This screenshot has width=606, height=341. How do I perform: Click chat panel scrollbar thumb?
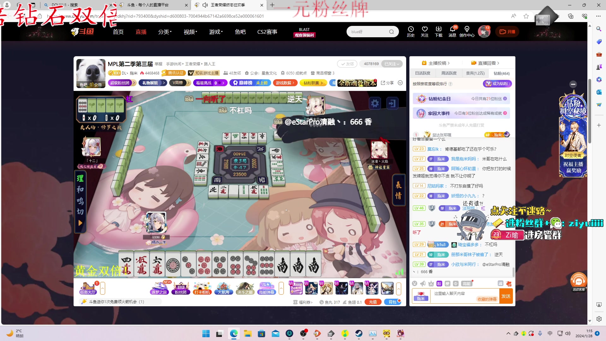point(513,272)
